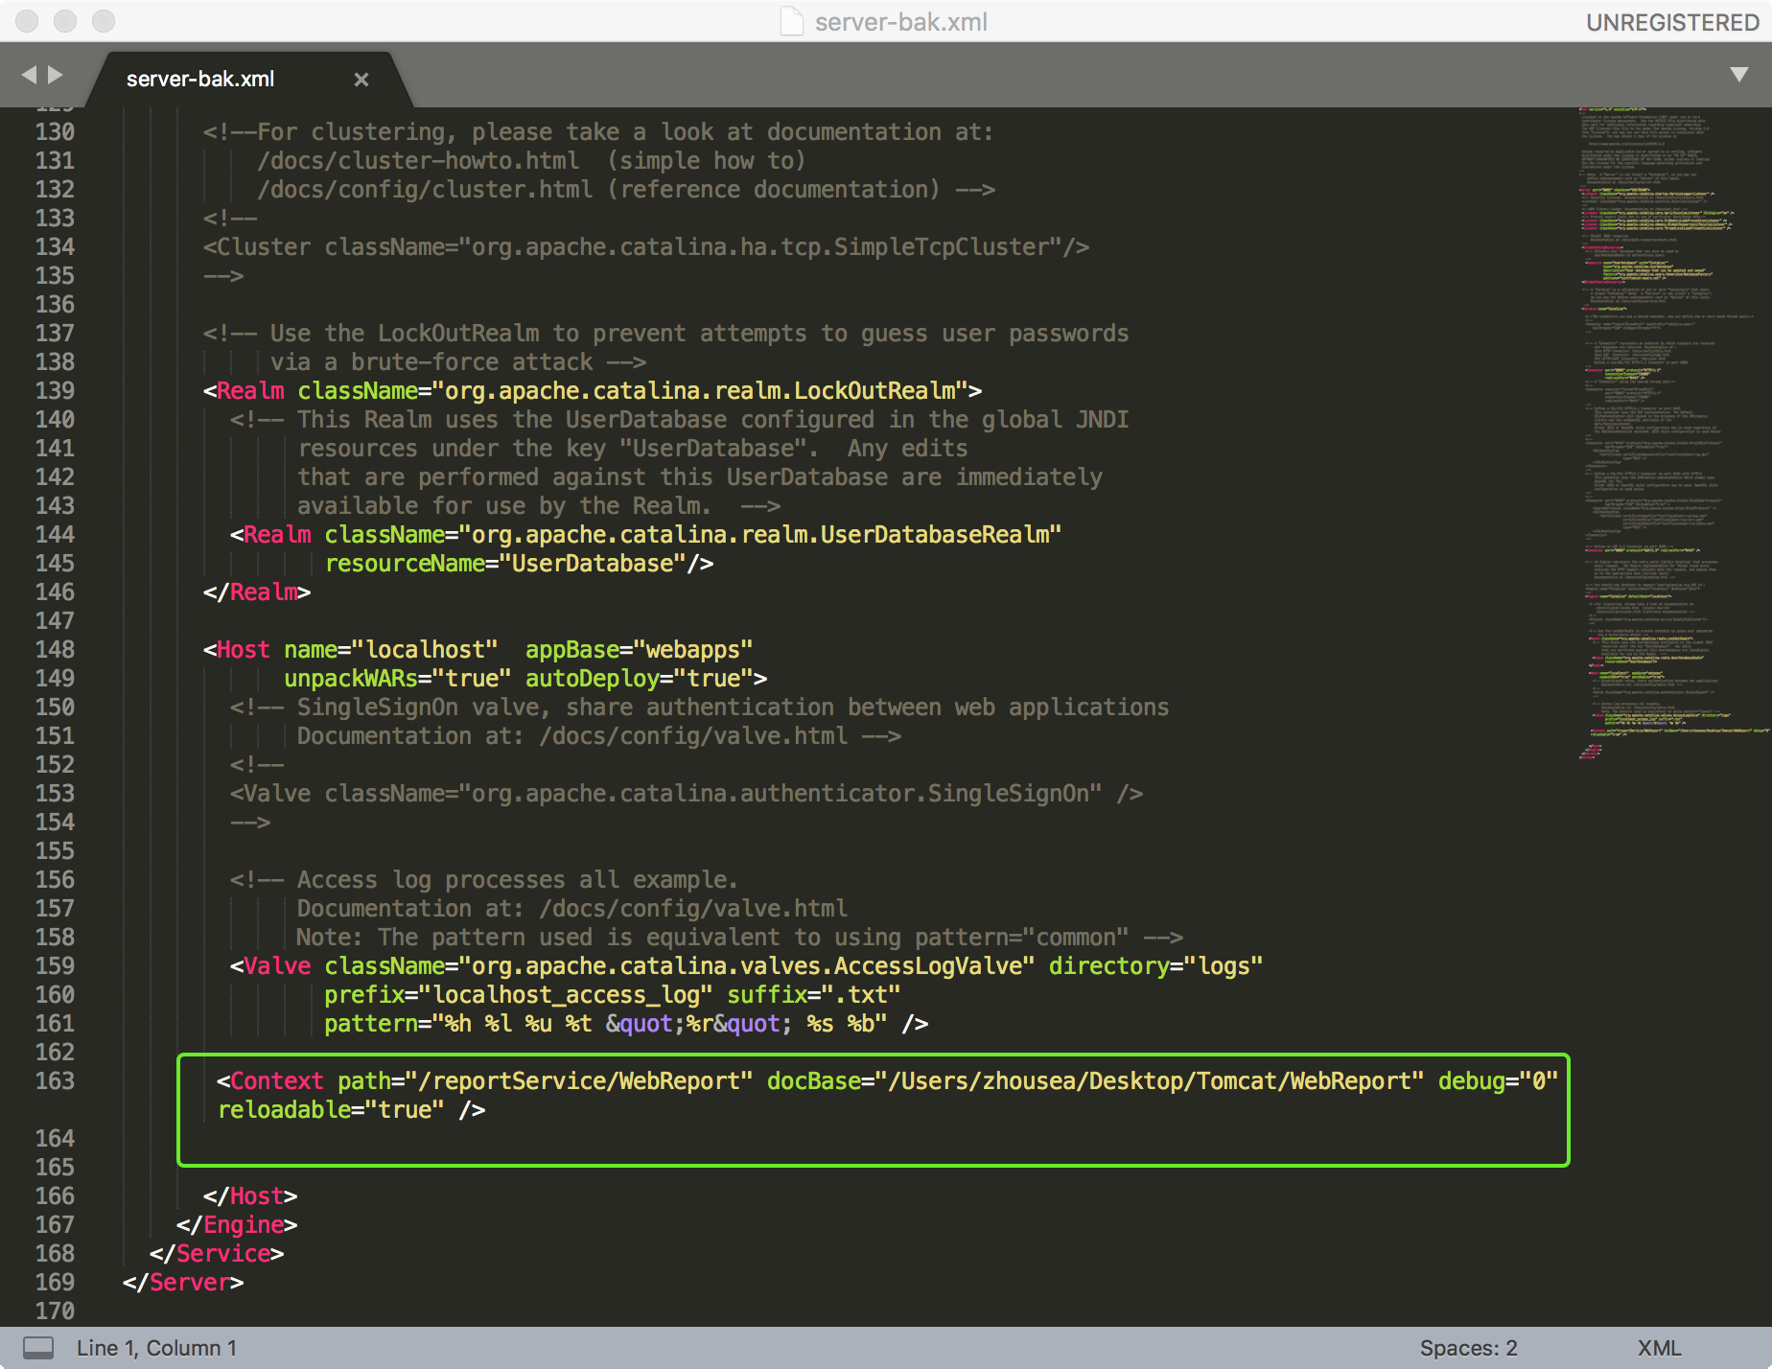Toggle the panel switcher icon in status bar
Viewport: 1772px width, 1369px height.
click(x=38, y=1348)
